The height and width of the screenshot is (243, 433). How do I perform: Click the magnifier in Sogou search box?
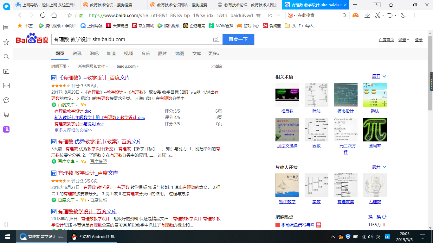345,15
